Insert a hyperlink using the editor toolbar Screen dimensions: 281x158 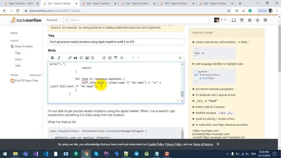[70, 57]
